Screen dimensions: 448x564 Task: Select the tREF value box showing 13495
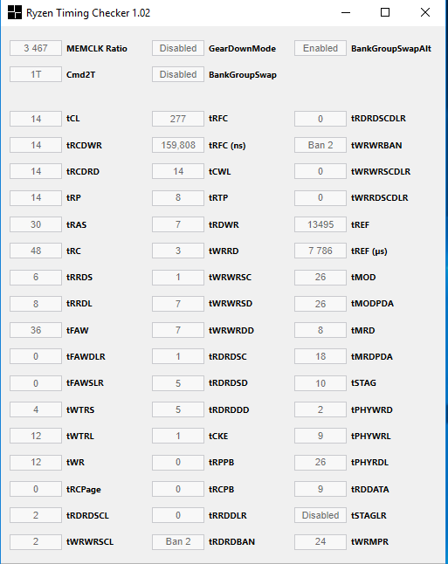(x=320, y=224)
